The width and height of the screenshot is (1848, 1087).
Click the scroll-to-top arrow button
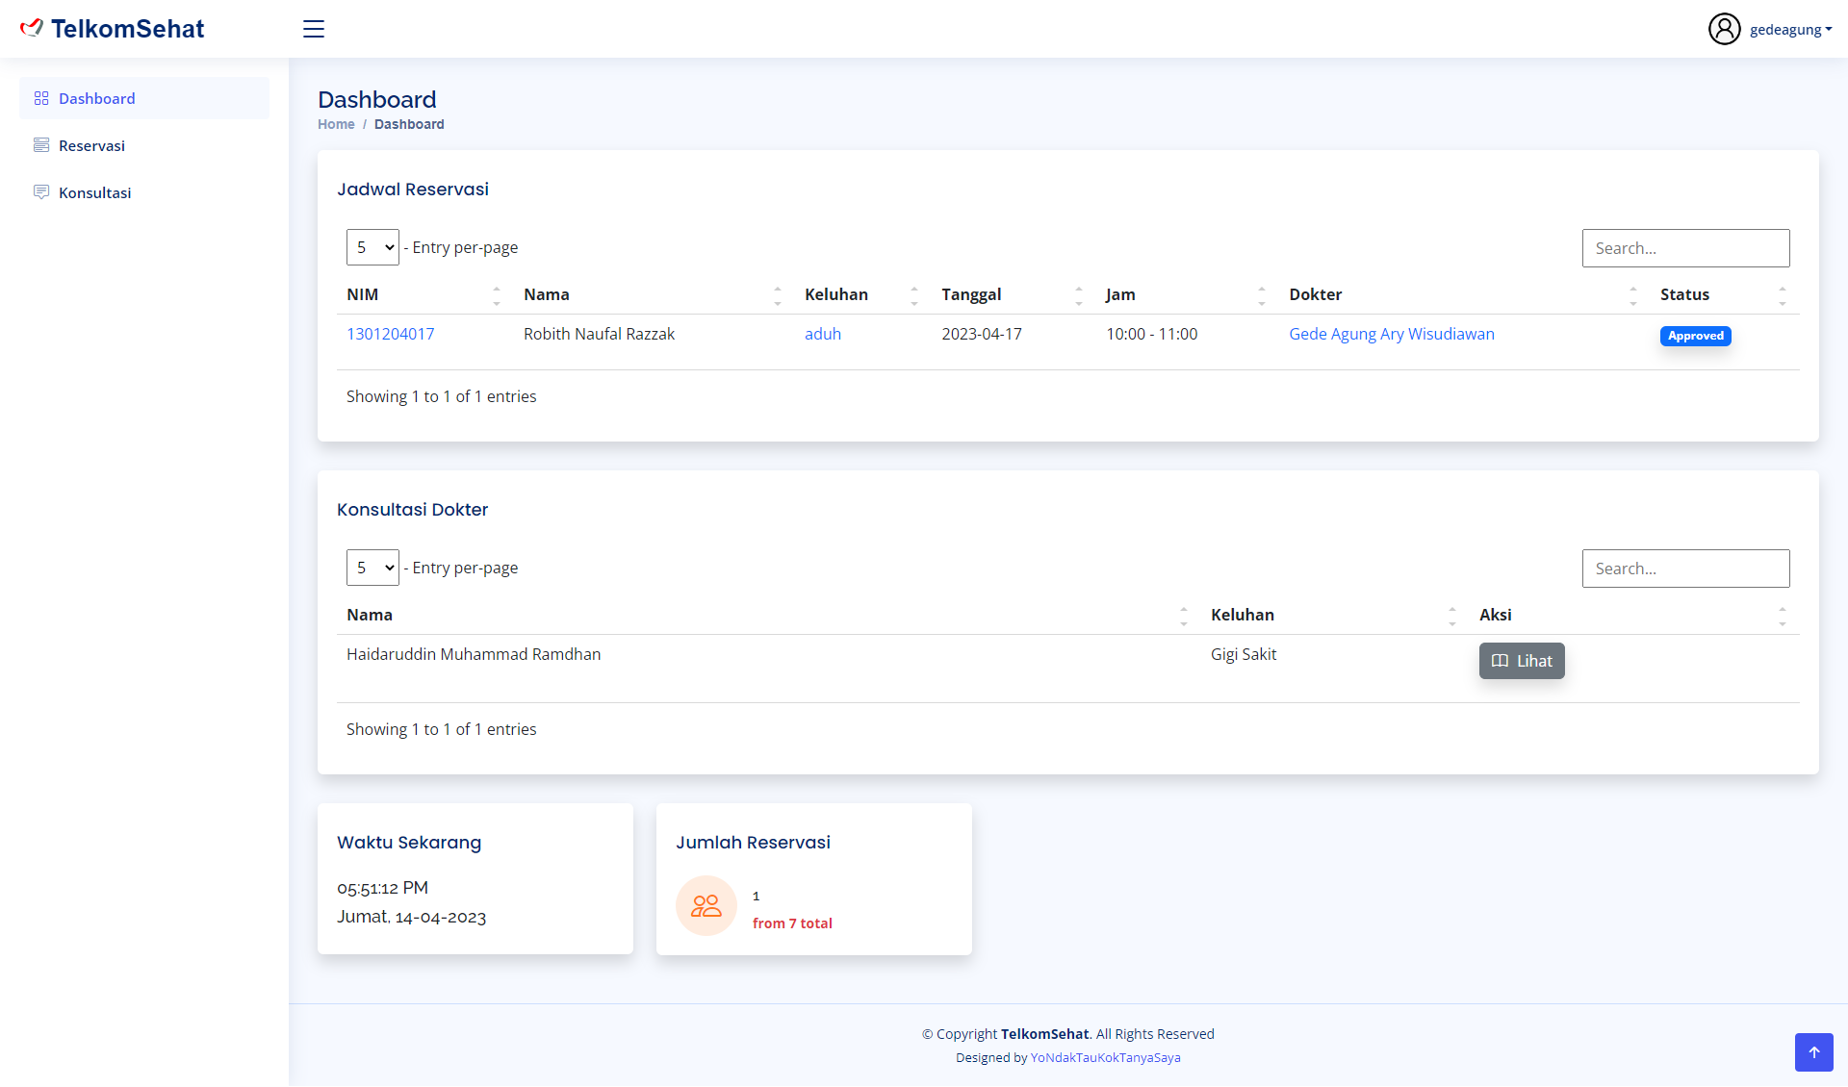pyautogui.click(x=1813, y=1052)
